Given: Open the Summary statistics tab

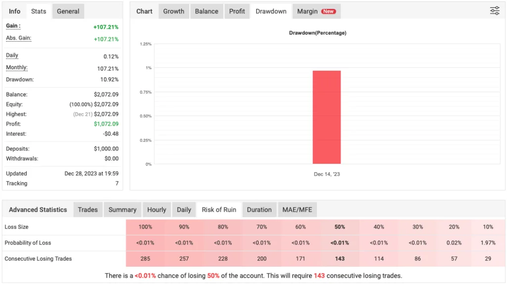Looking at the screenshot, I should click(x=122, y=210).
